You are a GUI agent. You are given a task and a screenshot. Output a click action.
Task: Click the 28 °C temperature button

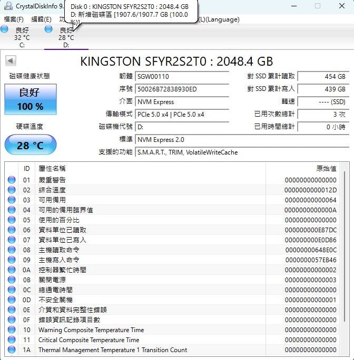point(30,145)
